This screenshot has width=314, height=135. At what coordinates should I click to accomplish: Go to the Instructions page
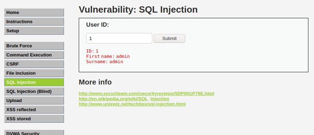pos(34,22)
